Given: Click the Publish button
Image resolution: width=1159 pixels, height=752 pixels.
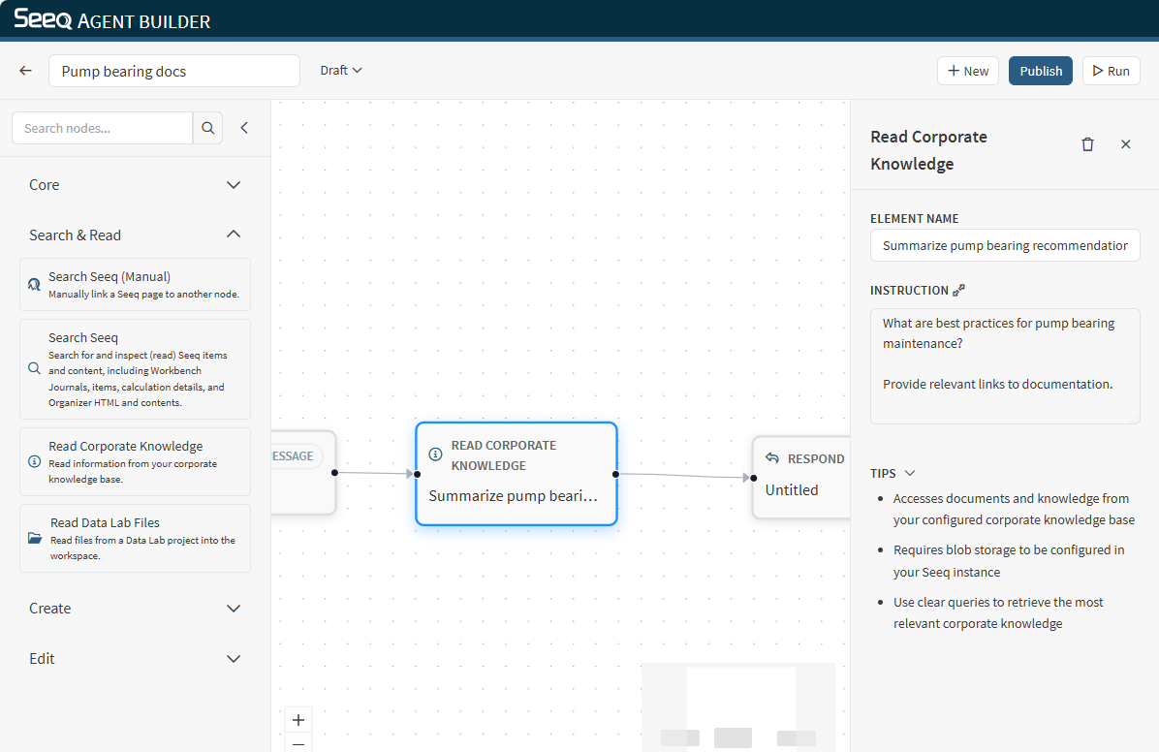Looking at the screenshot, I should [x=1040, y=71].
